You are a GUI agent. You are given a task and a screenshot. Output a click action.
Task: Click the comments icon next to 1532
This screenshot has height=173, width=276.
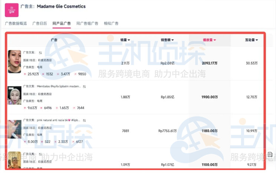click(43, 74)
